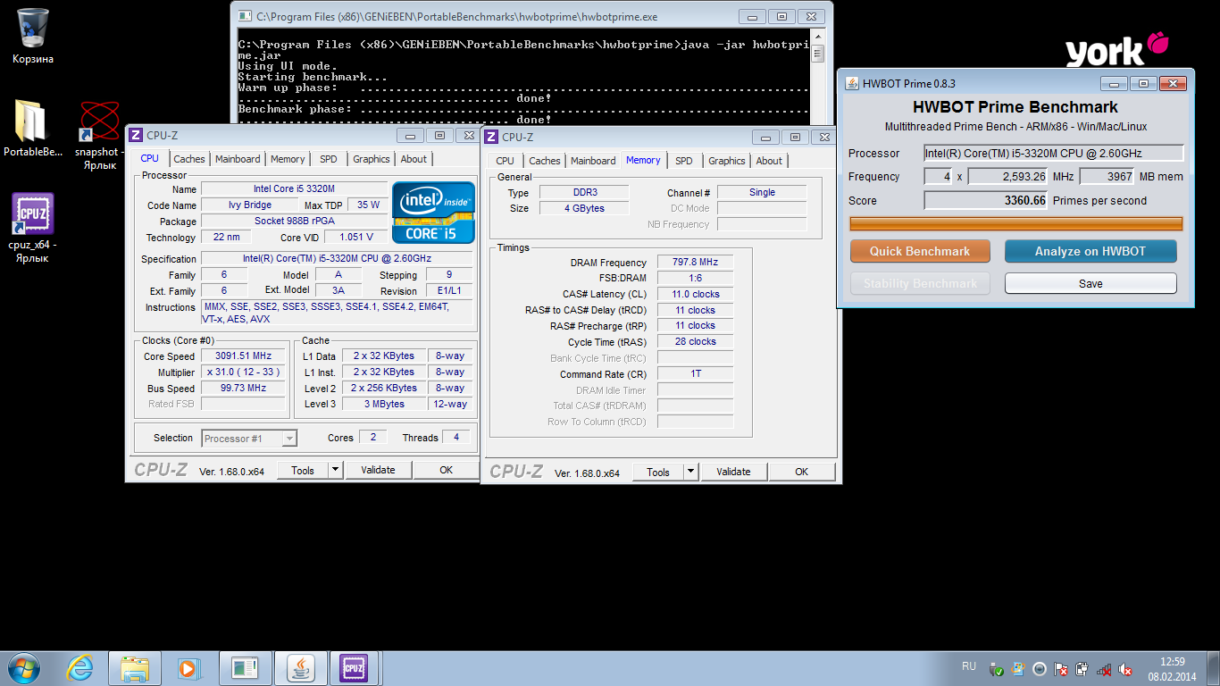Click the left CPU-Z window title icon
Screen dimensions: 1220x686
pos(136,135)
